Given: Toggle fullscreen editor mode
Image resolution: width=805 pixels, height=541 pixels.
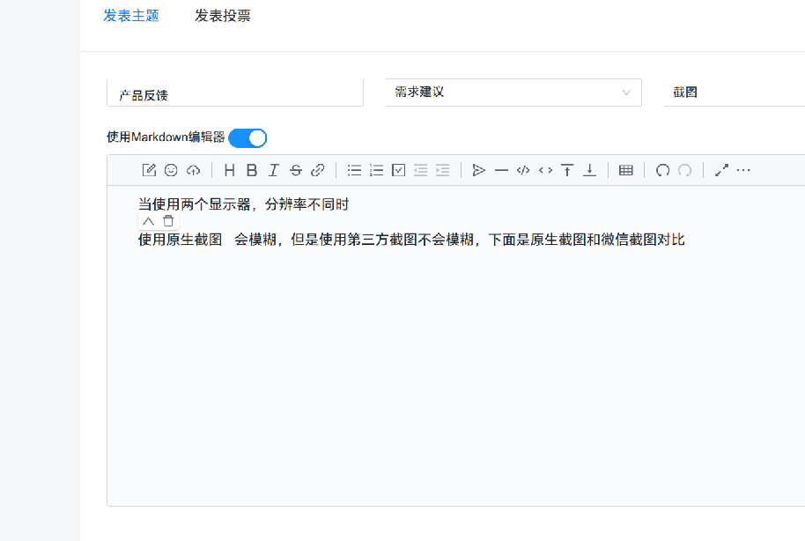Looking at the screenshot, I should (721, 170).
